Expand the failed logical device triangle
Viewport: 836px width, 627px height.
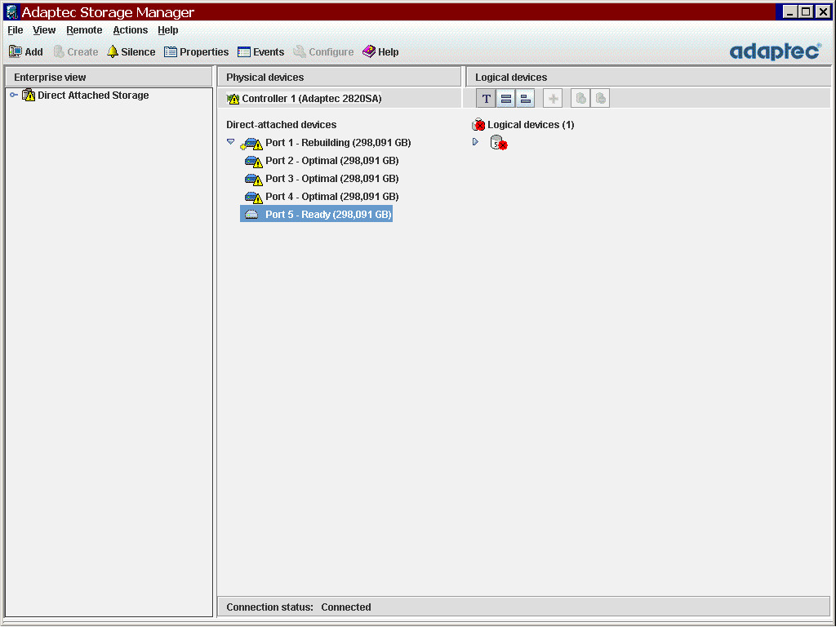[475, 142]
